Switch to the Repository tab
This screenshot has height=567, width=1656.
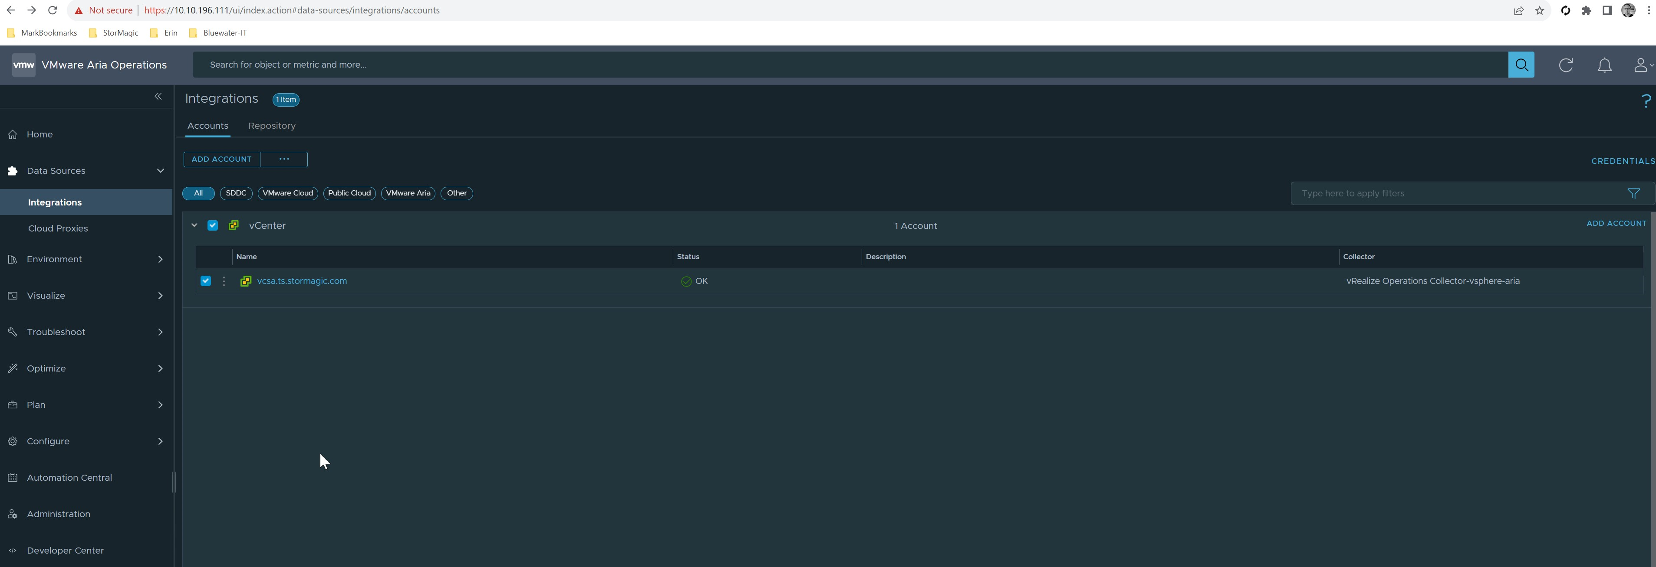(272, 126)
